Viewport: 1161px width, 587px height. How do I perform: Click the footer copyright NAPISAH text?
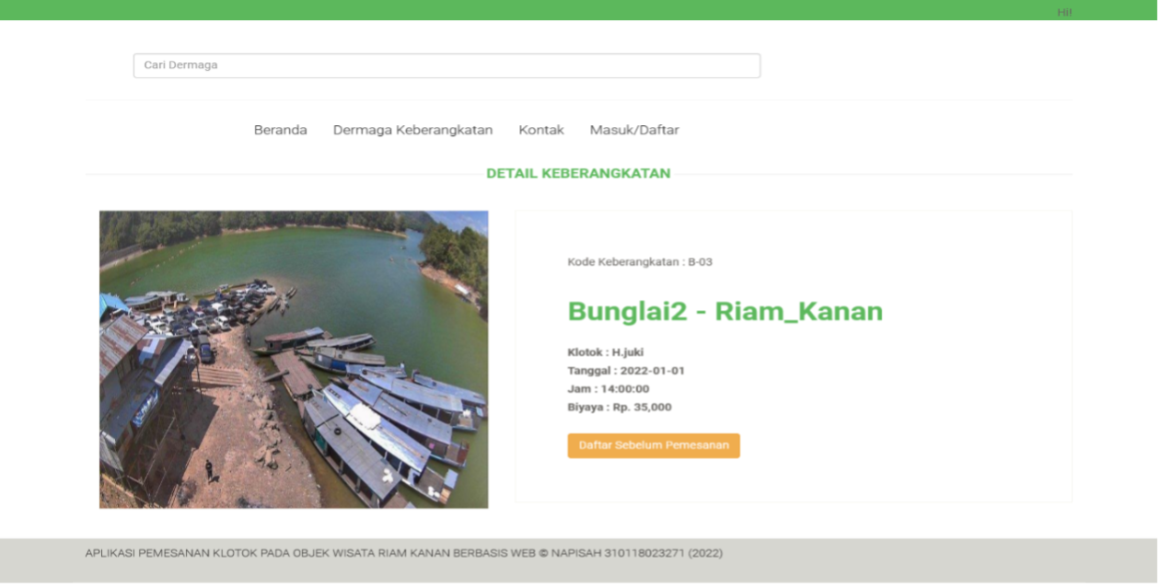[404, 554]
